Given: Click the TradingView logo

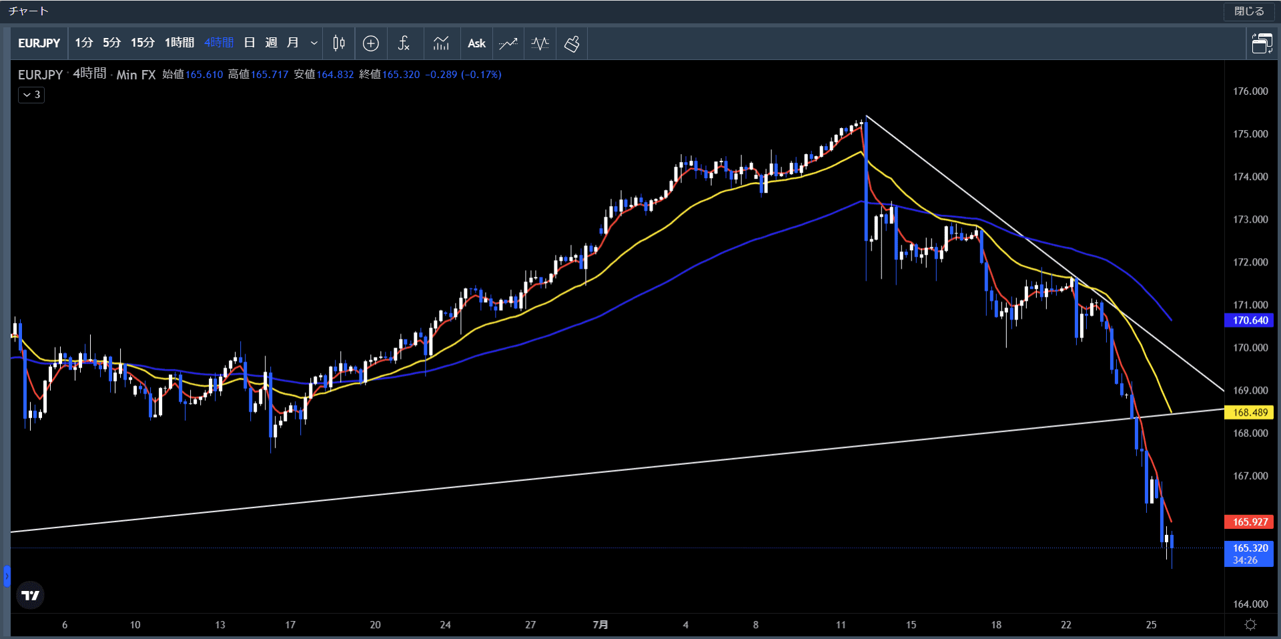Looking at the screenshot, I should 30,595.
